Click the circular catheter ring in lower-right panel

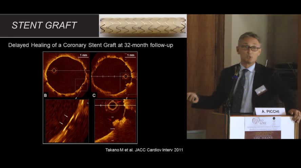[x=112, y=106]
